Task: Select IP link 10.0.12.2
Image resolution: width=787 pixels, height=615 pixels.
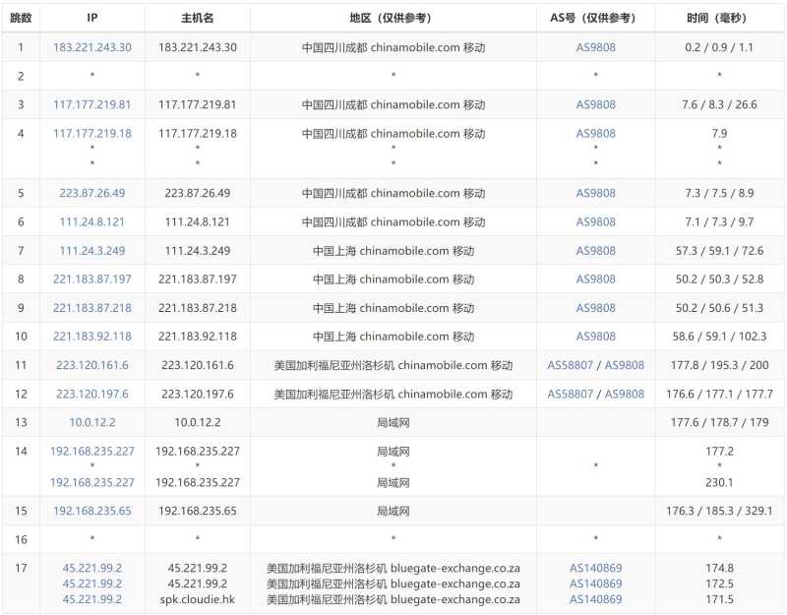Action: click(x=91, y=423)
